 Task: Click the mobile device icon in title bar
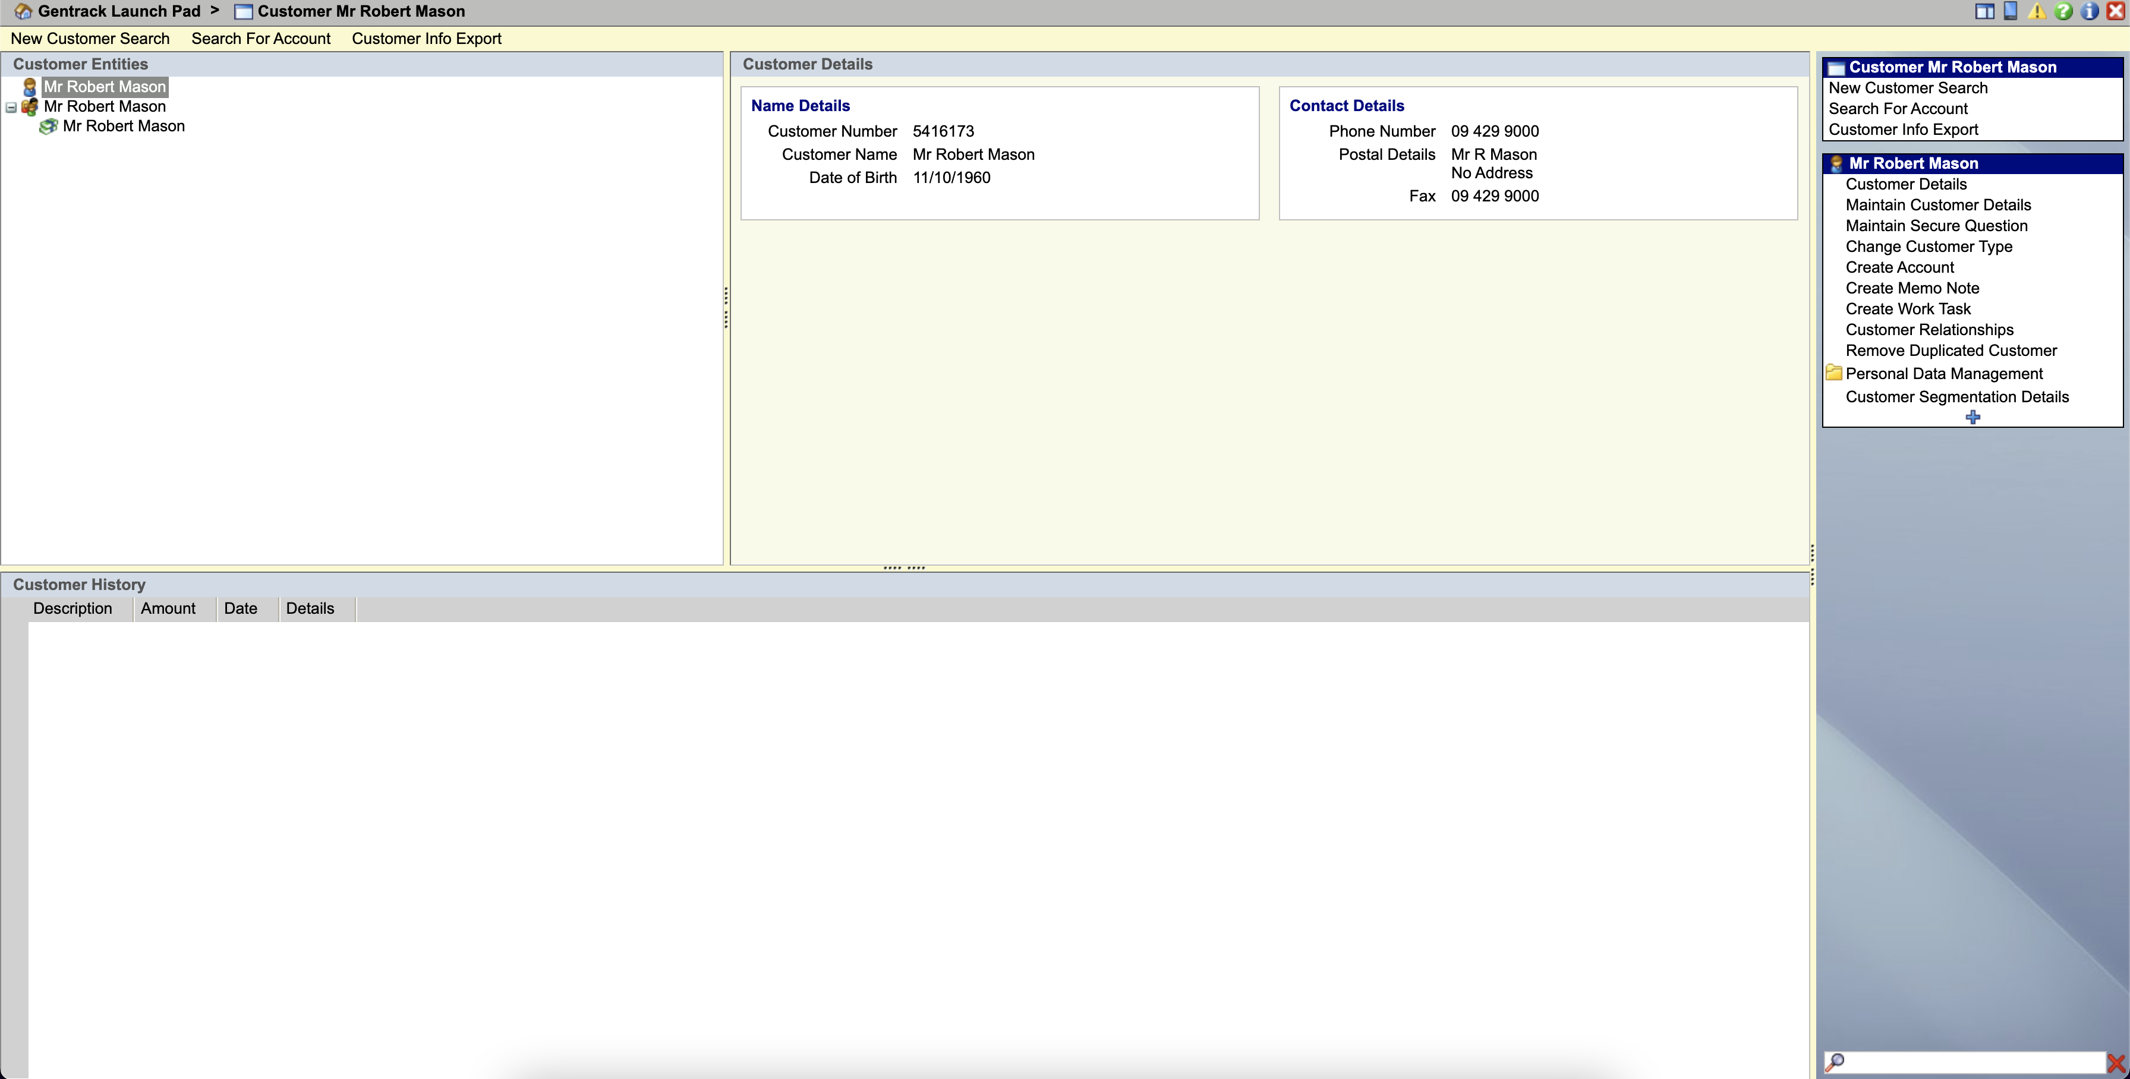coord(2010,11)
